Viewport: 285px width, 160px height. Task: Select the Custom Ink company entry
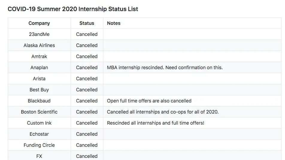(x=39, y=123)
